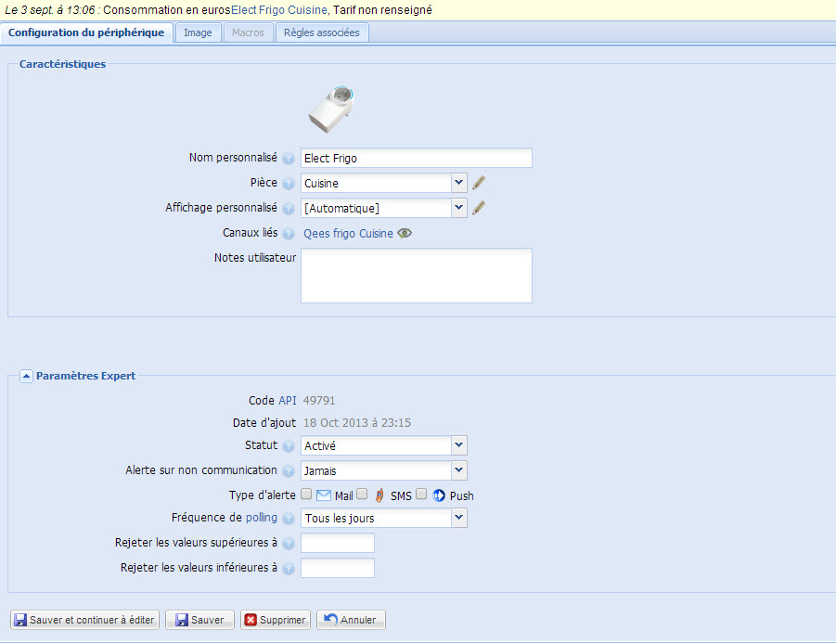The height and width of the screenshot is (643, 836).
Task: Click the pencil icon next to Pièce
Action: [479, 183]
